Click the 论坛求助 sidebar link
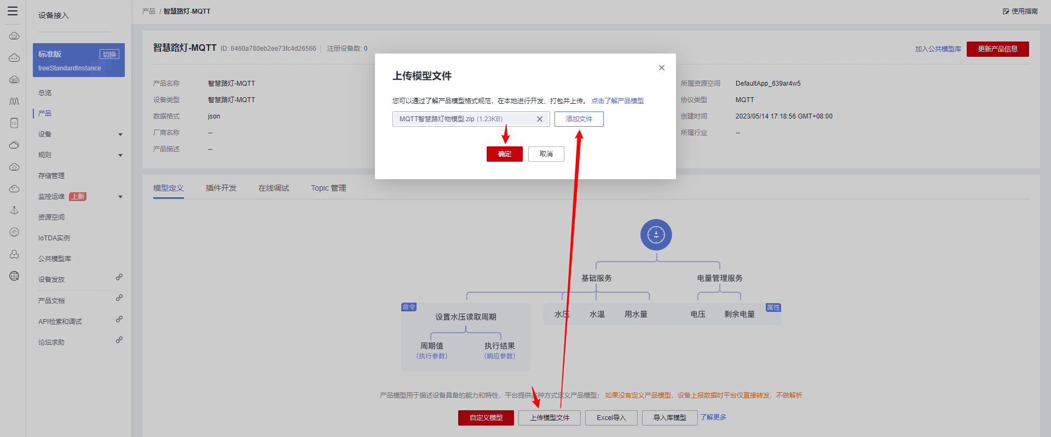Viewport: 1051px width, 437px height. (51, 342)
